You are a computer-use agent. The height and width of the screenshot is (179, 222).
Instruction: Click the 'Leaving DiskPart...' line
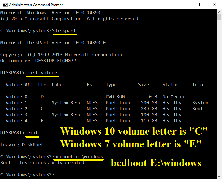click(x=26, y=145)
